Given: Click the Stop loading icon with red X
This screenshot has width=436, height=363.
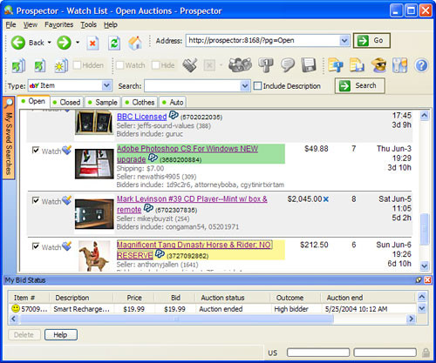Looking at the screenshot, I should tap(92, 44).
